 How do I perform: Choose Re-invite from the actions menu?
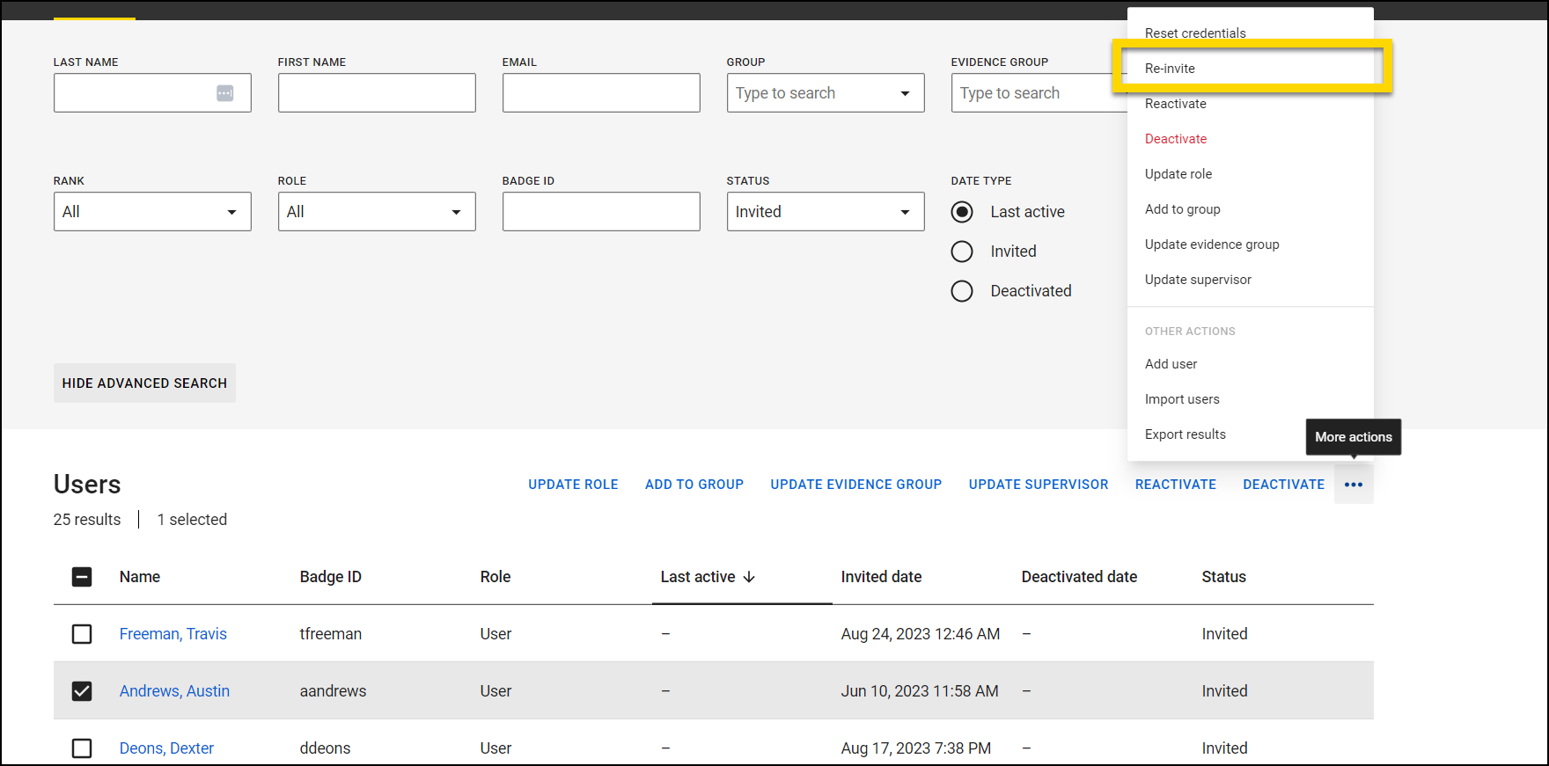click(1250, 69)
